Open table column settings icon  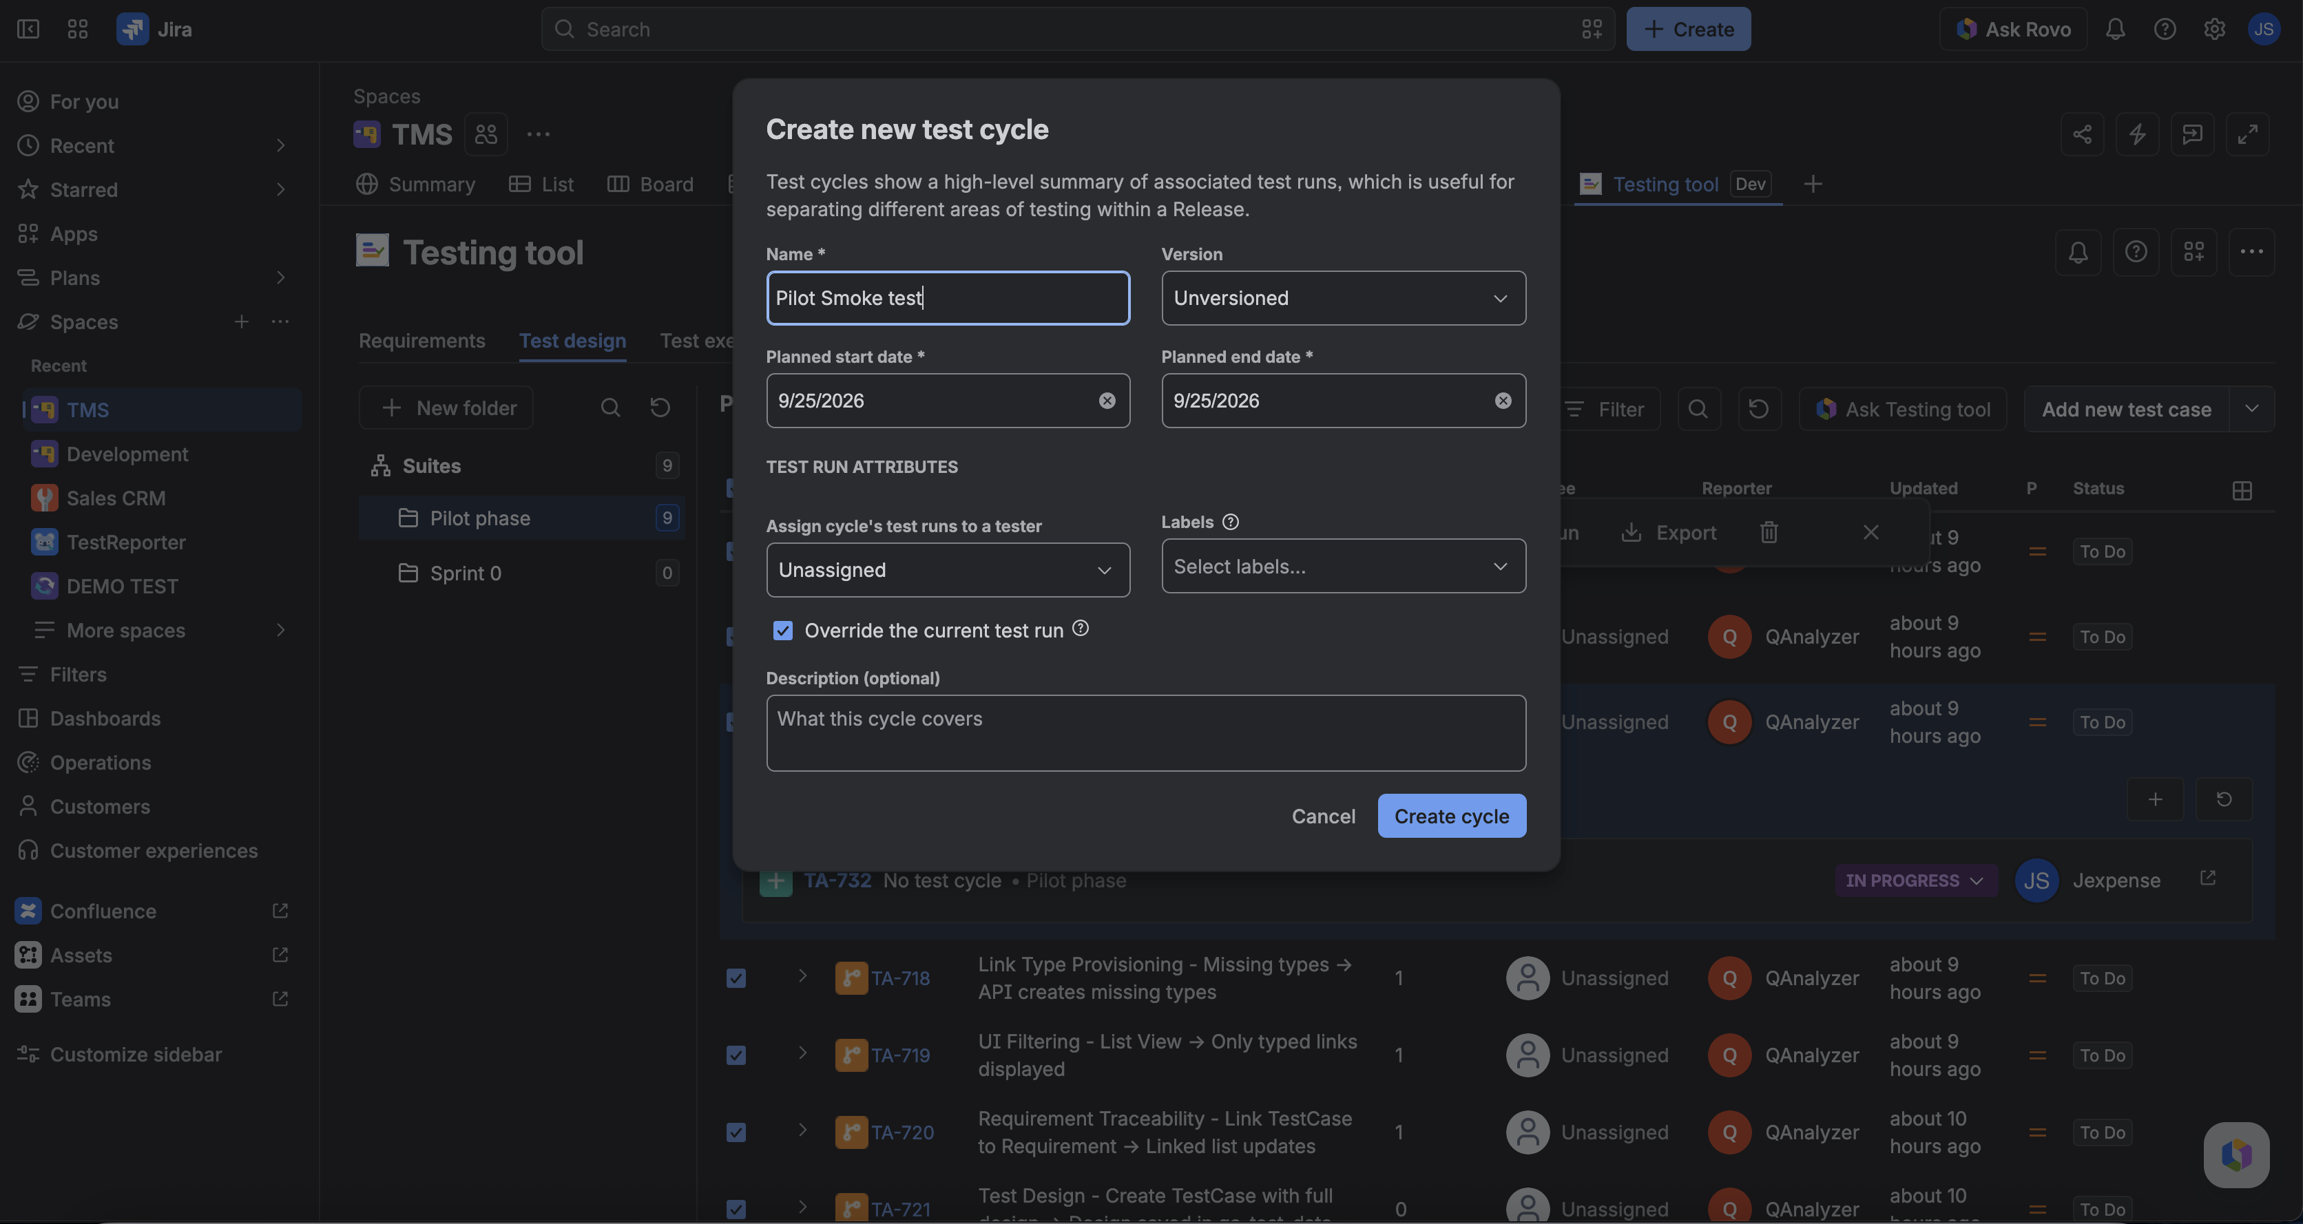tap(2241, 490)
